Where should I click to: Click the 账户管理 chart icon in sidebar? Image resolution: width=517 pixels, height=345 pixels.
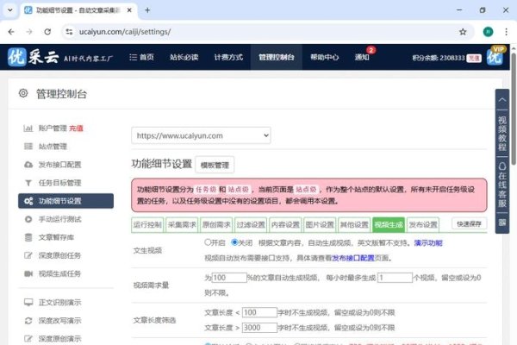[x=28, y=129]
